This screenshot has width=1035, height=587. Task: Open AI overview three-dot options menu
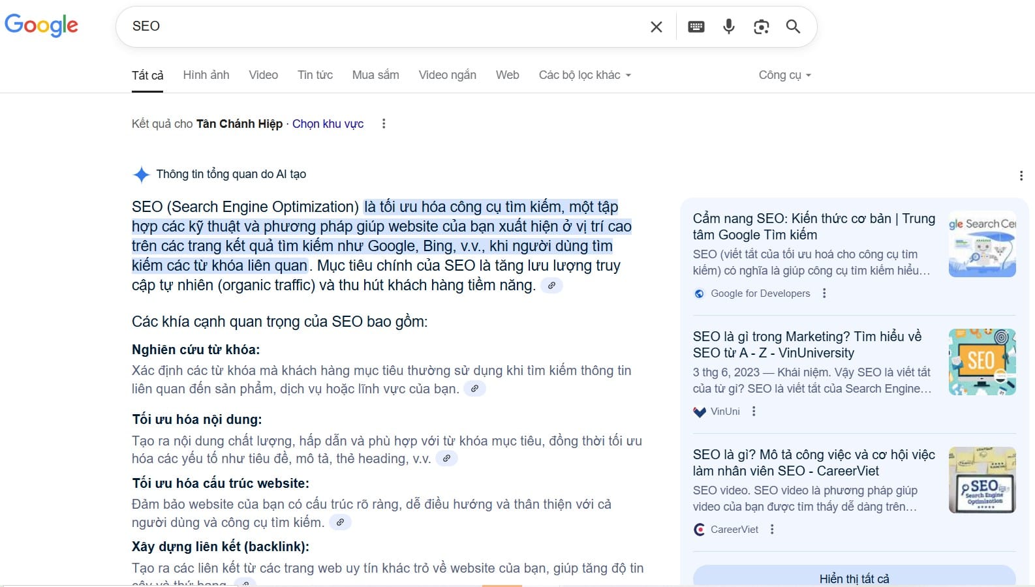click(1021, 175)
